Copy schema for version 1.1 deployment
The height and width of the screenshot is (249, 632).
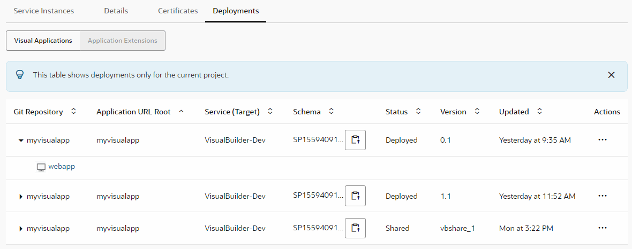pos(355,196)
